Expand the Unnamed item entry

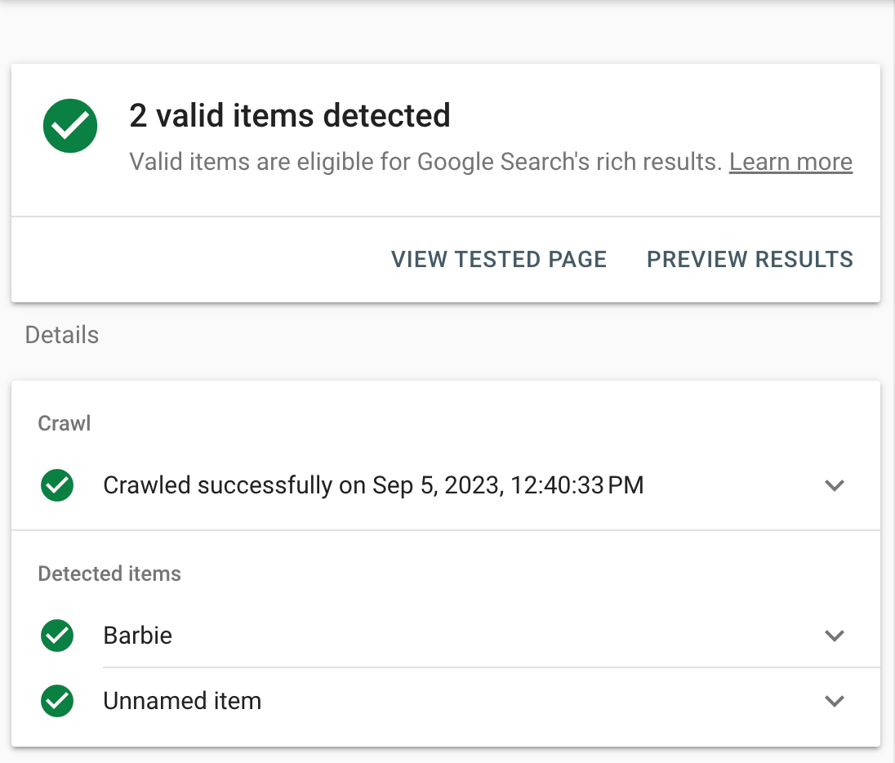pos(835,701)
